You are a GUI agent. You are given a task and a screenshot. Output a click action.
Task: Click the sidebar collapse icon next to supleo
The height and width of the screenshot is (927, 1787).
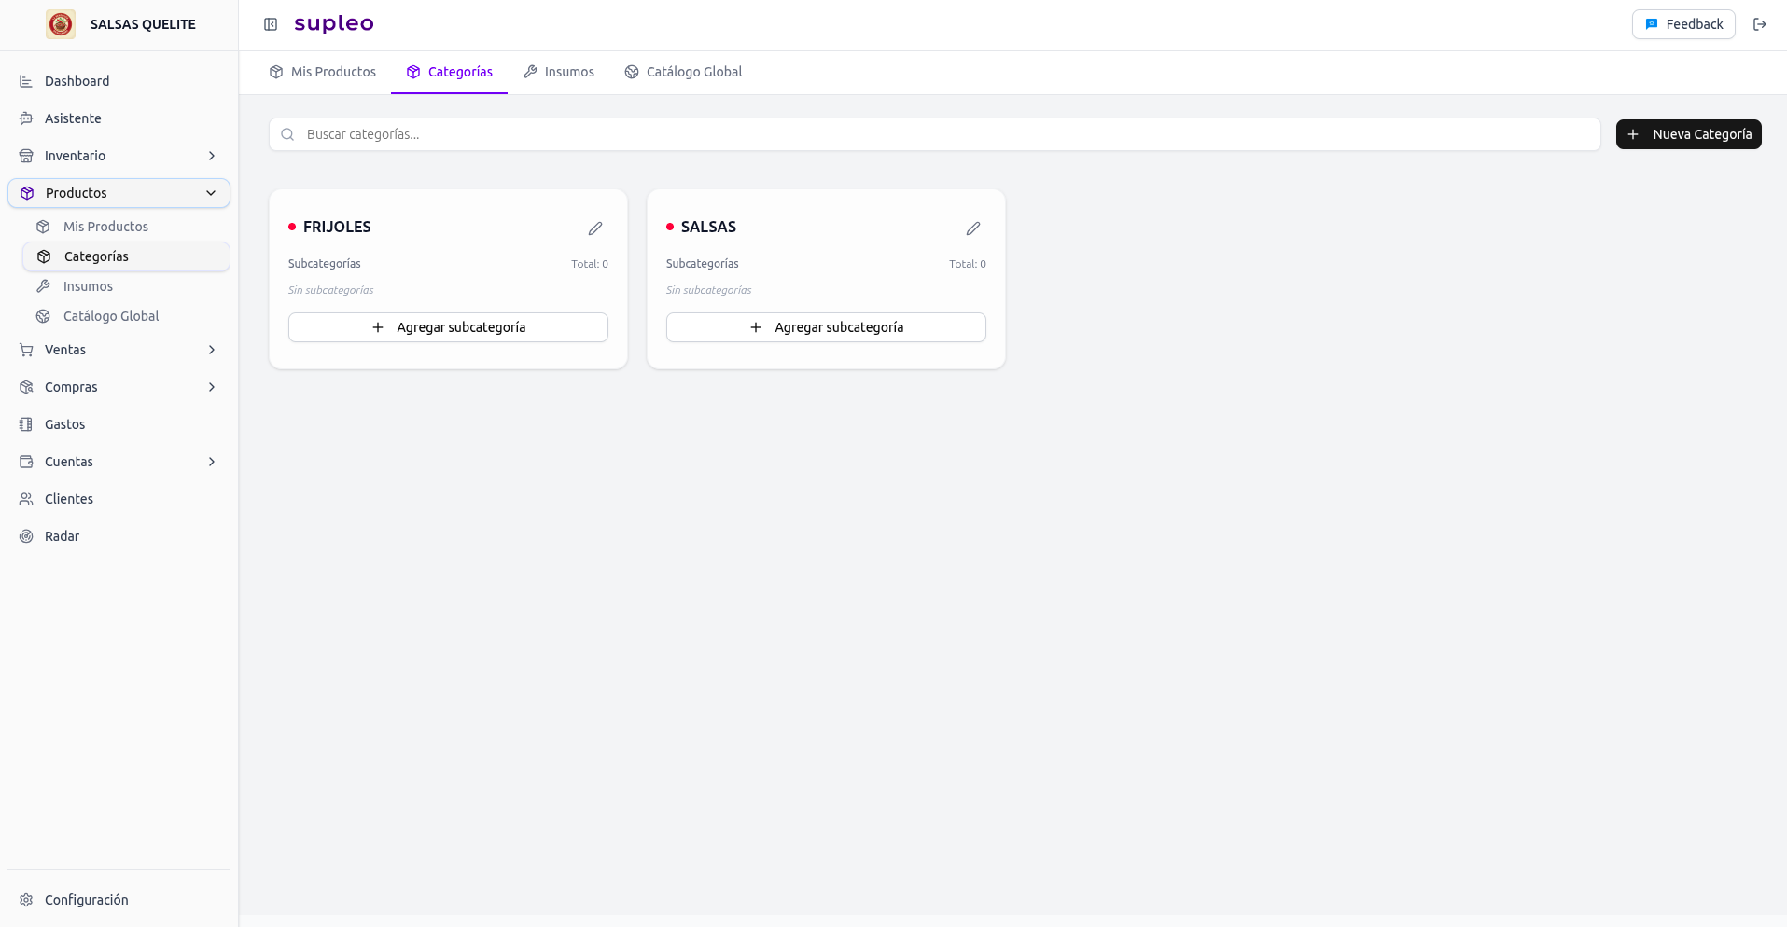(x=270, y=23)
